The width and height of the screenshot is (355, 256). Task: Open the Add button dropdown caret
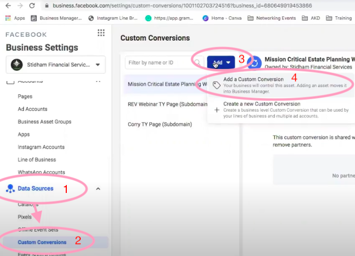[228, 63]
